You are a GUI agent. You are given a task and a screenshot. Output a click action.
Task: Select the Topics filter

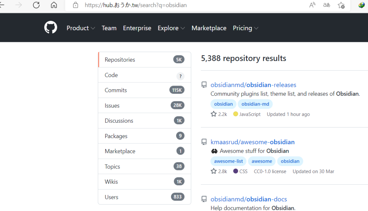tap(144, 167)
